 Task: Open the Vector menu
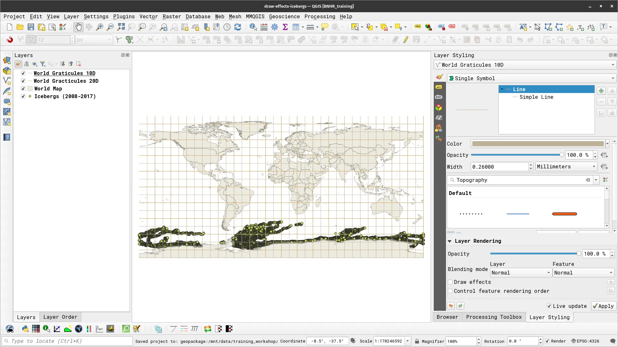pos(148,16)
